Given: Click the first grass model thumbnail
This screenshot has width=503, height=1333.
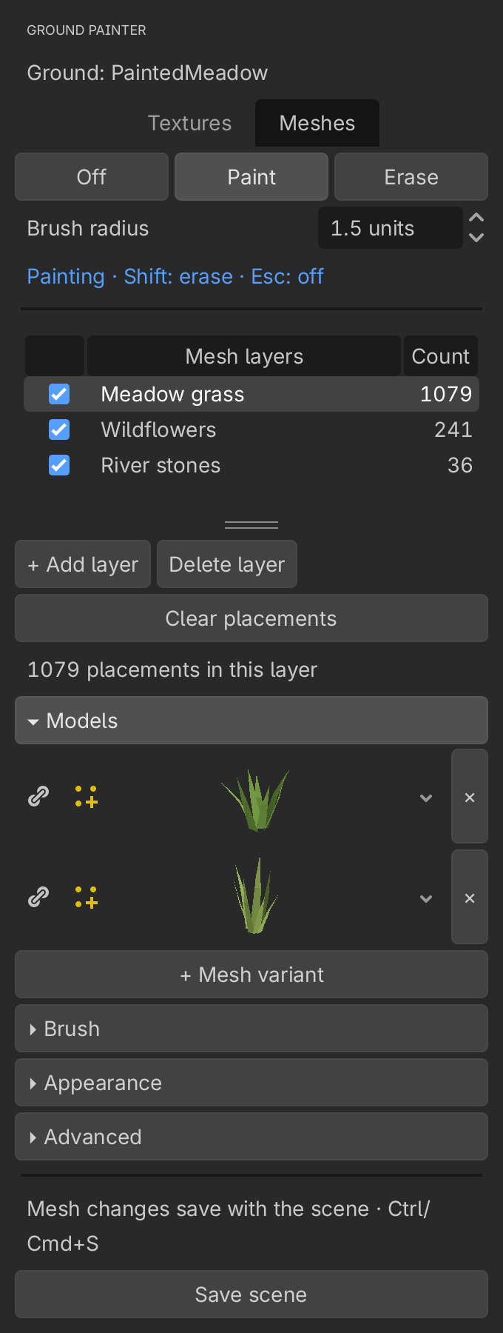Looking at the screenshot, I should tap(256, 799).
